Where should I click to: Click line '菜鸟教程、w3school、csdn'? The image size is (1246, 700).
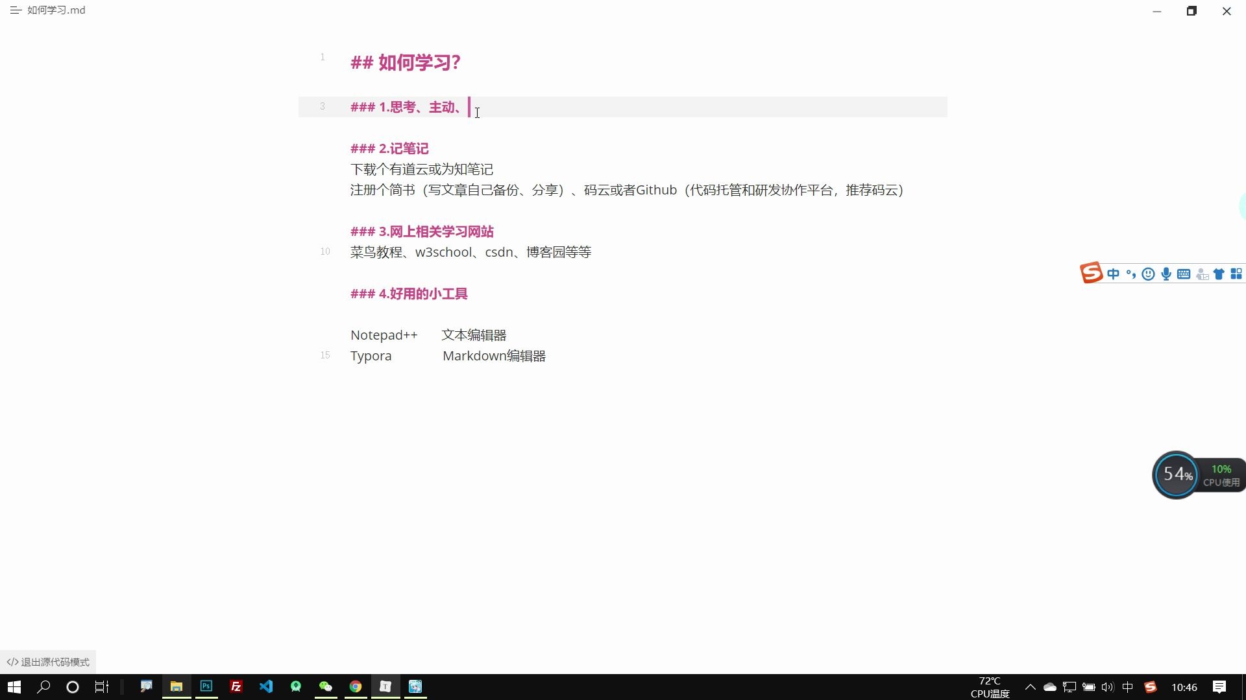pos(470,252)
